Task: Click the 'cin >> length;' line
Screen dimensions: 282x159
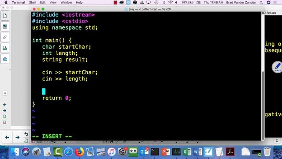Action: (x=65, y=79)
